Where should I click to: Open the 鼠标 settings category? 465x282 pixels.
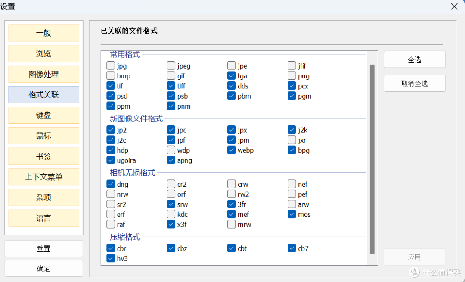43,136
